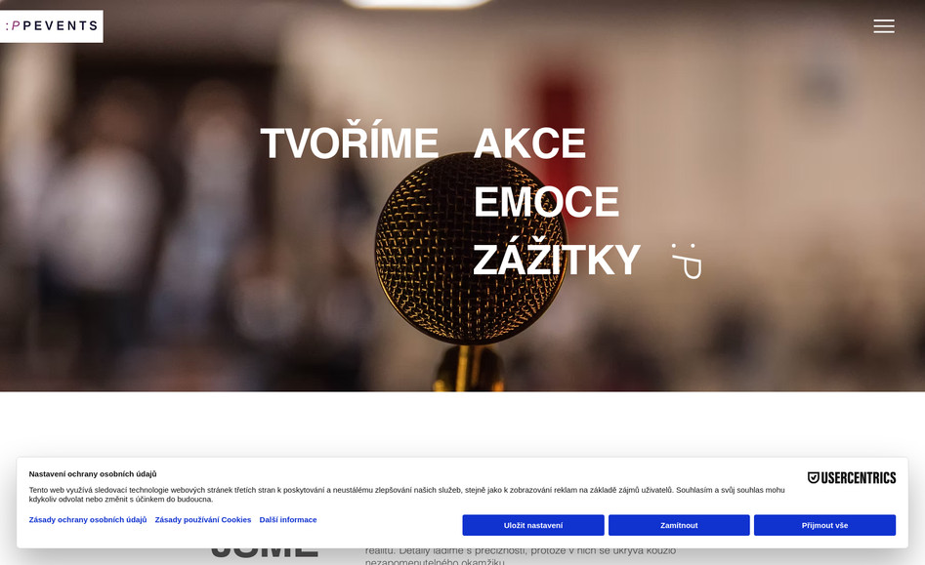Save cookie settings with Uložit nastavení

[x=533, y=525]
